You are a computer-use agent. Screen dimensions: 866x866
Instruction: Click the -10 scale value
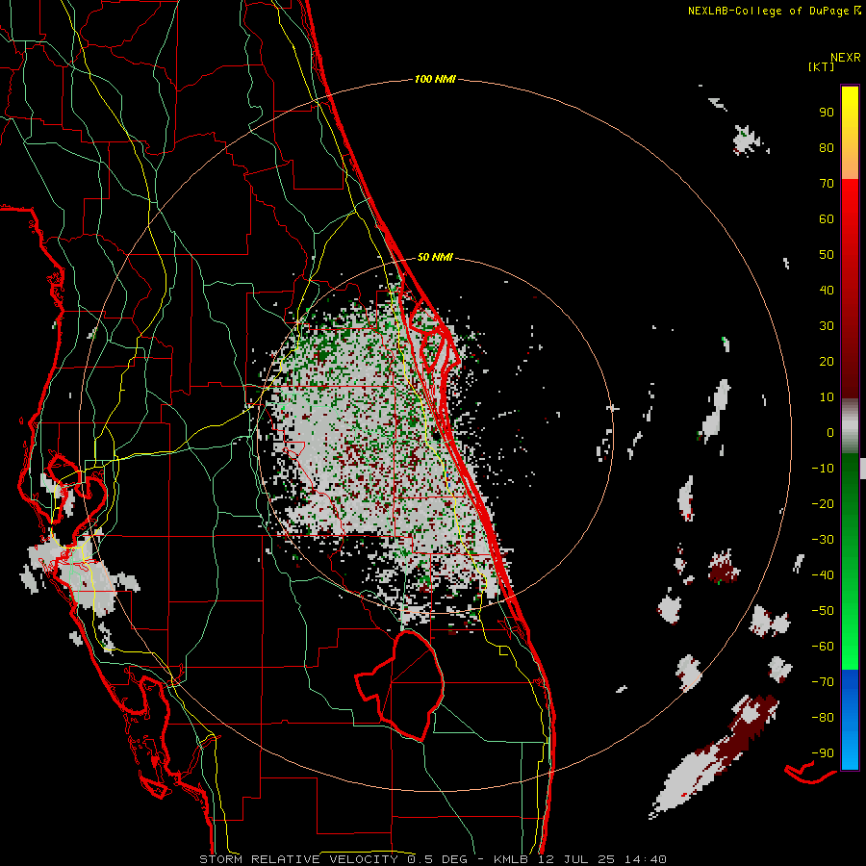pos(823,469)
